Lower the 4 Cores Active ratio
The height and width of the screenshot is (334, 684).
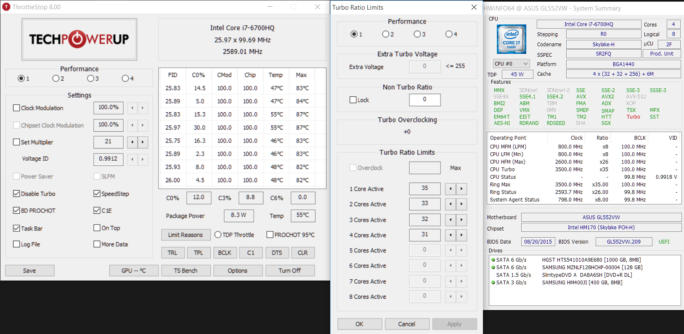point(451,235)
